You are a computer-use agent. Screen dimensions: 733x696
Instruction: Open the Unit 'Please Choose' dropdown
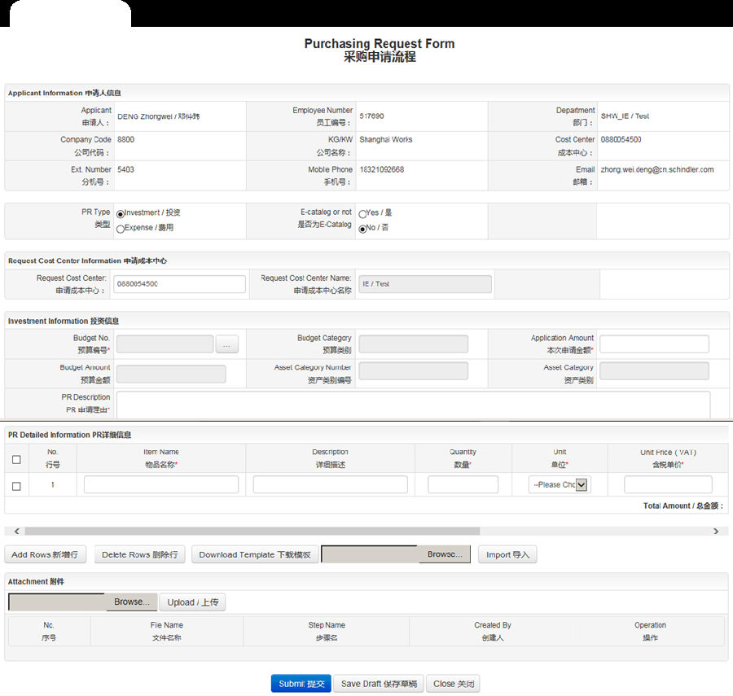pyautogui.click(x=560, y=484)
